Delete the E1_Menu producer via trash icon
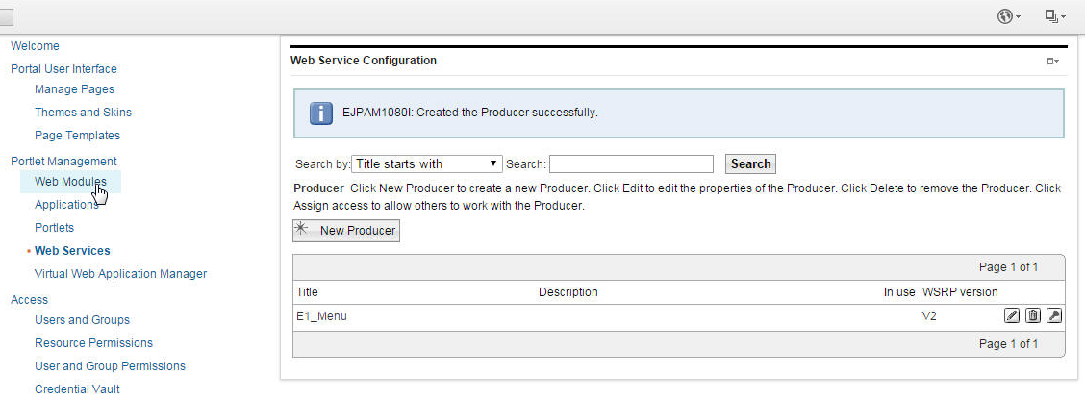The width and height of the screenshot is (1085, 401). click(1033, 316)
